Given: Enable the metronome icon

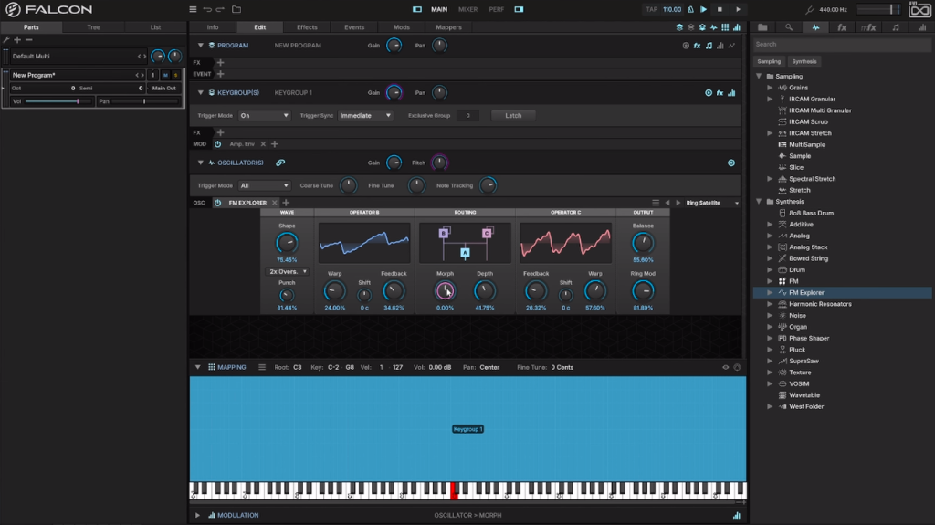Looking at the screenshot, I should click(x=690, y=9).
